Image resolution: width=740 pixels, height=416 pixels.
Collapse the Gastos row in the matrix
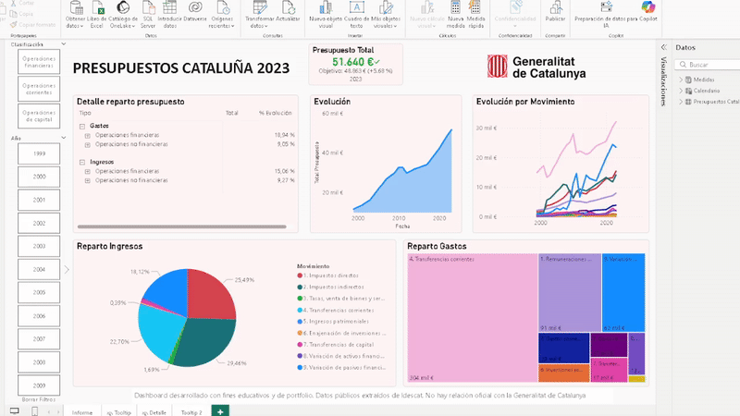click(x=81, y=125)
